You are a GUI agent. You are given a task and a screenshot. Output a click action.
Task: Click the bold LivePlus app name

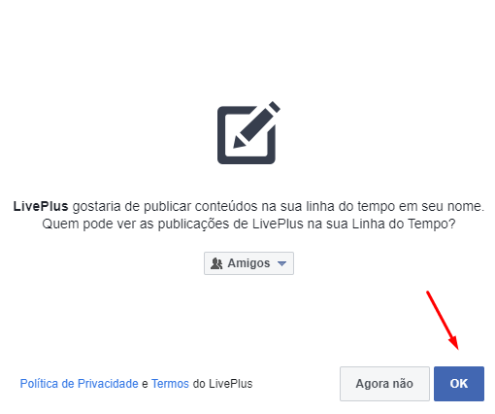pos(41,206)
